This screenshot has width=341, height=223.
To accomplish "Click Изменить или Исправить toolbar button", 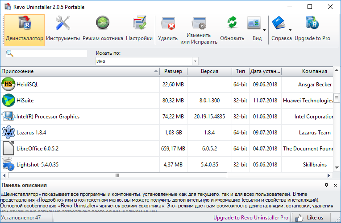I will [199, 30].
